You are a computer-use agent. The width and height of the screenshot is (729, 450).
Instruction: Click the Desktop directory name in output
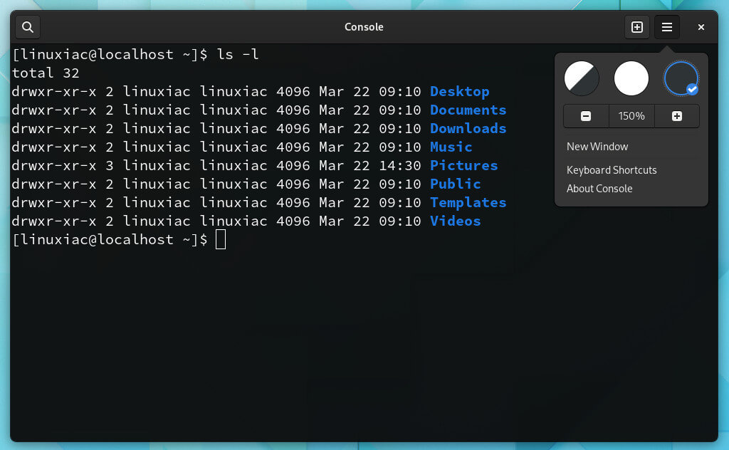coord(460,92)
